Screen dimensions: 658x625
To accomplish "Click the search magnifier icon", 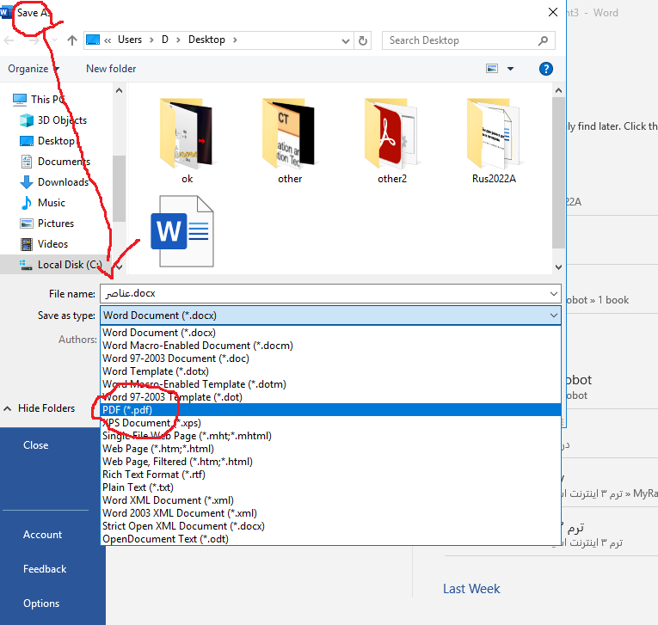I will pyautogui.click(x=544, y=40).
